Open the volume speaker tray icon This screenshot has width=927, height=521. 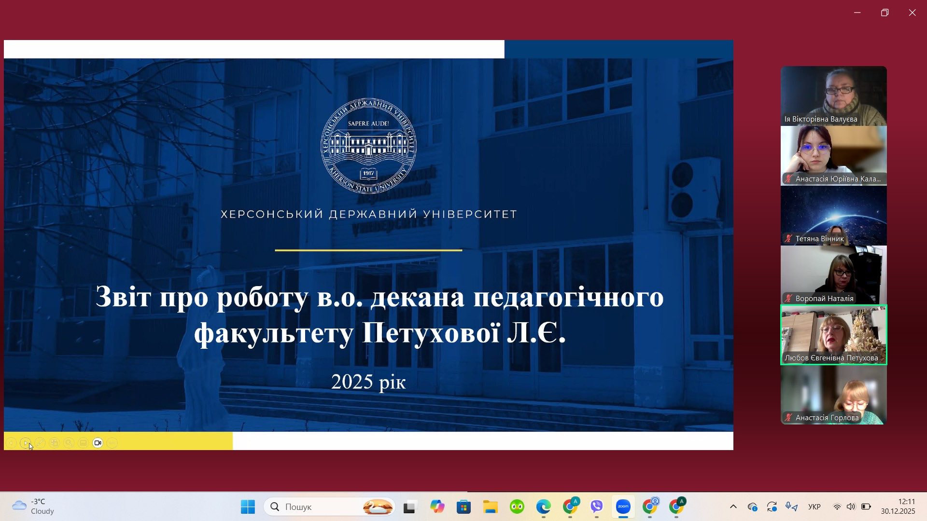pos(851,507)
